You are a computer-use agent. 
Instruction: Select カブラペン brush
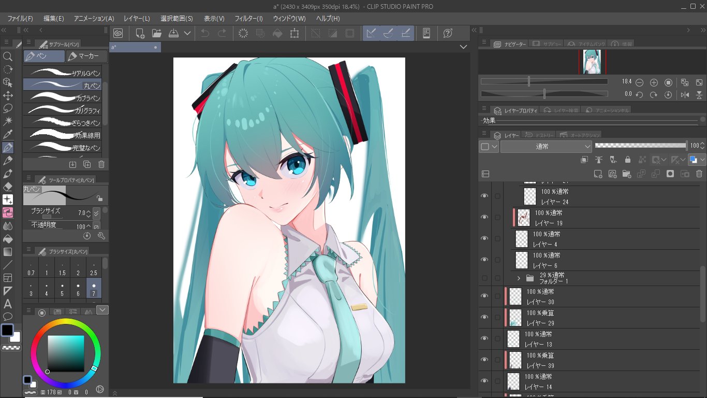62,97
